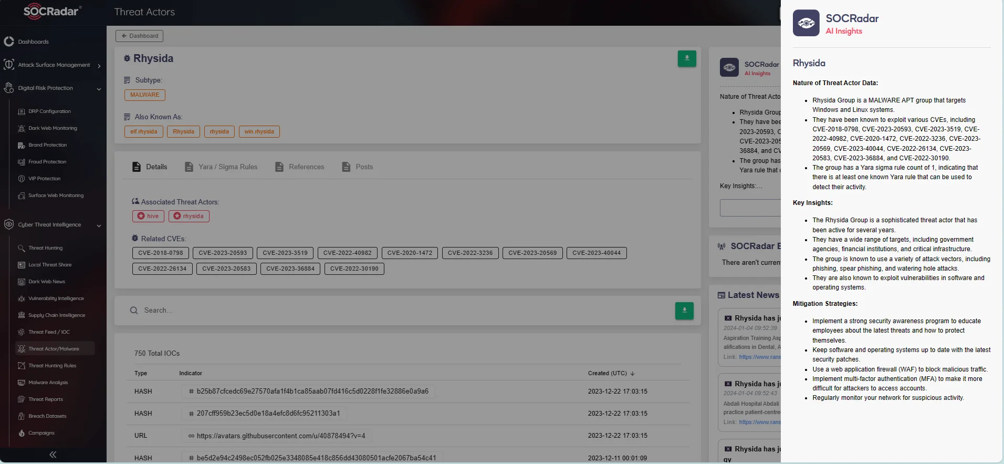This screenshot has width=1004, height=464.
Task: Open the Fraud Protection icon
Action: point(22,162)
